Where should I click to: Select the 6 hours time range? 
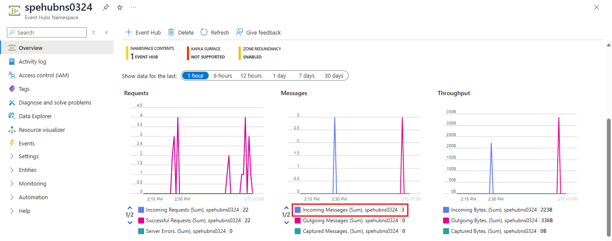pos(223,76)
